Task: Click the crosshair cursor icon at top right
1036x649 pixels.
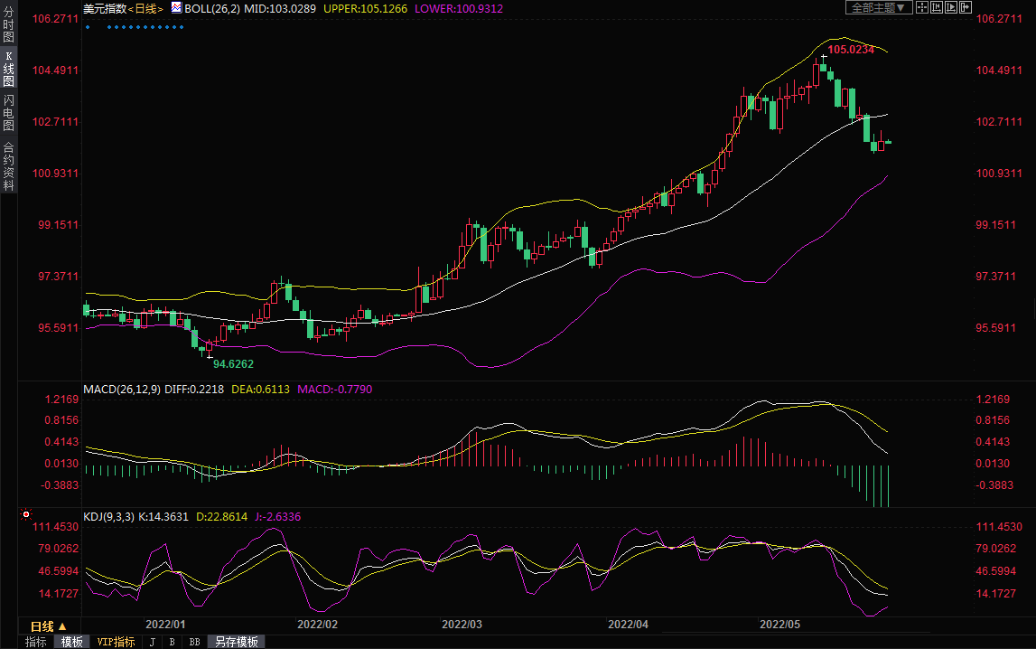Action: pyautogui.click(x=922, y=7)
